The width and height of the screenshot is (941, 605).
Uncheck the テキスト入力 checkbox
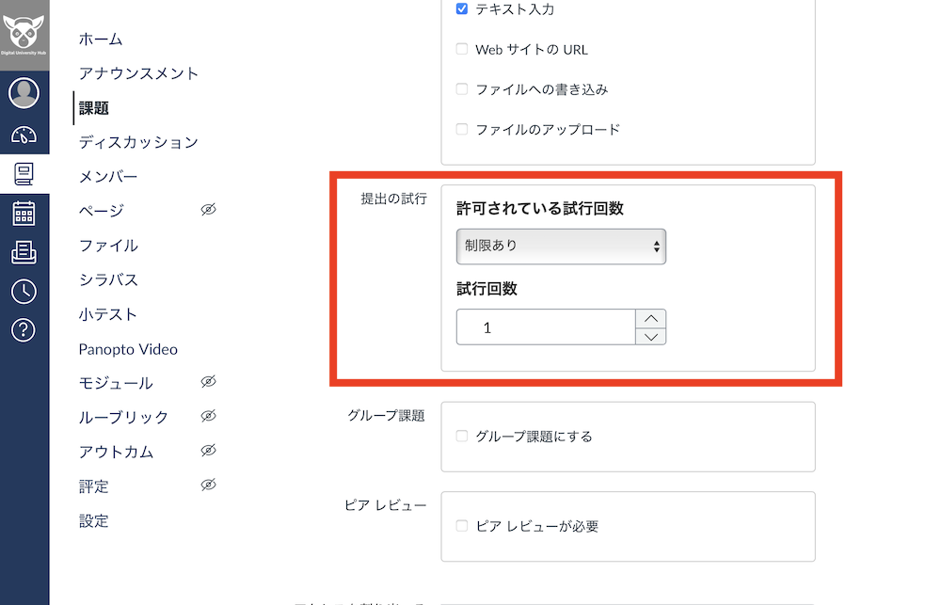pos(460,9)
